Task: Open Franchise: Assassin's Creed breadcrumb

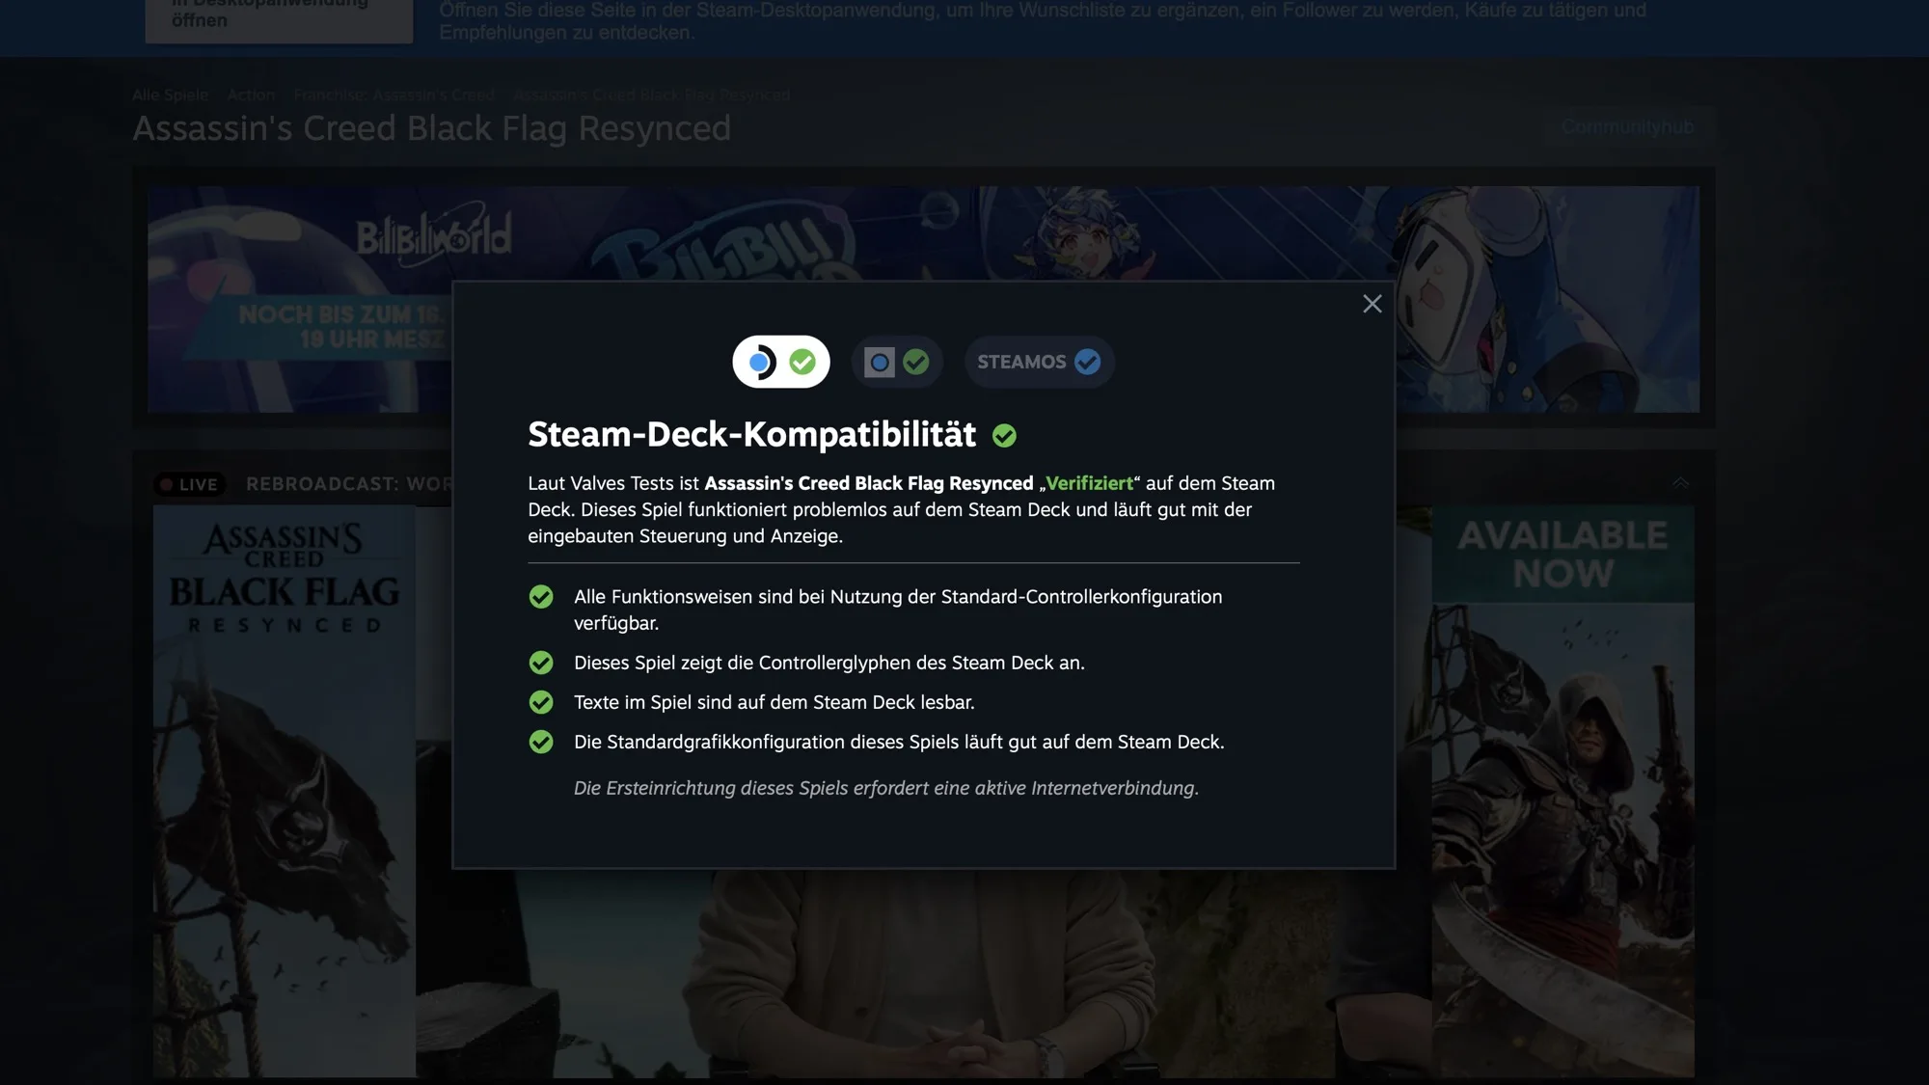Action: (x=394, y=95)
